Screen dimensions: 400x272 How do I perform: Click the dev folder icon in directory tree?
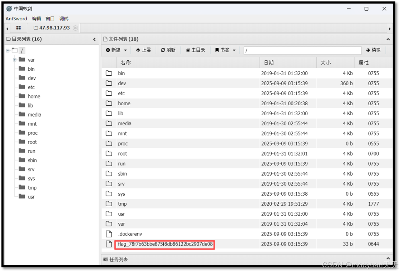22,78
